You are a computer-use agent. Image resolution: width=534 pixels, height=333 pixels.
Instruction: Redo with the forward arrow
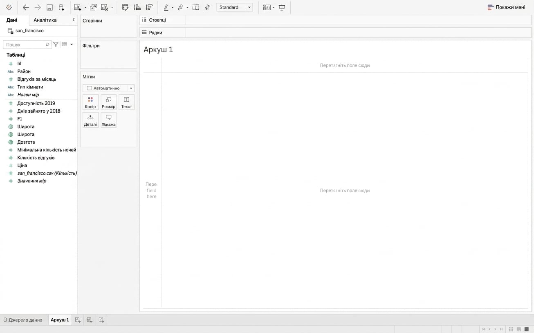coord(38,7)
